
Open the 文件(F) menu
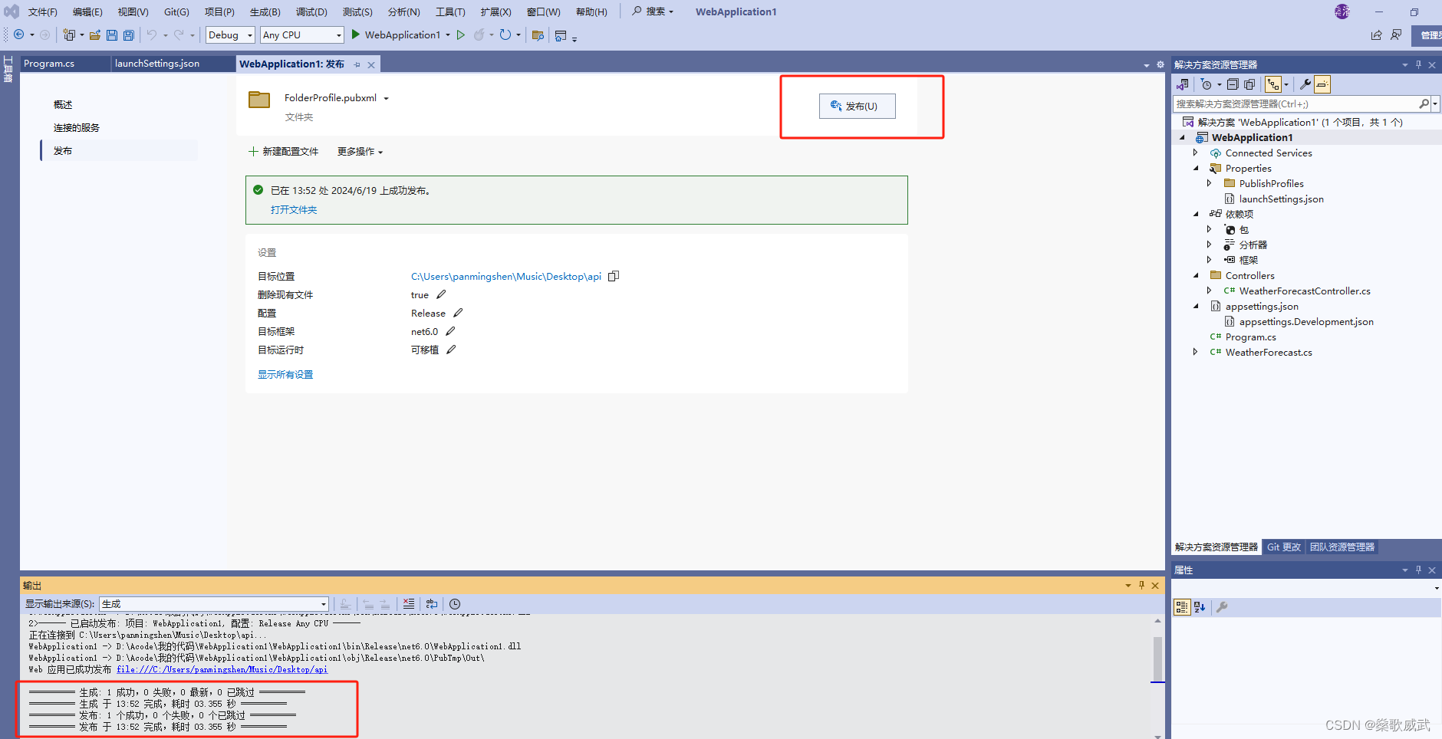click(43, 11)
